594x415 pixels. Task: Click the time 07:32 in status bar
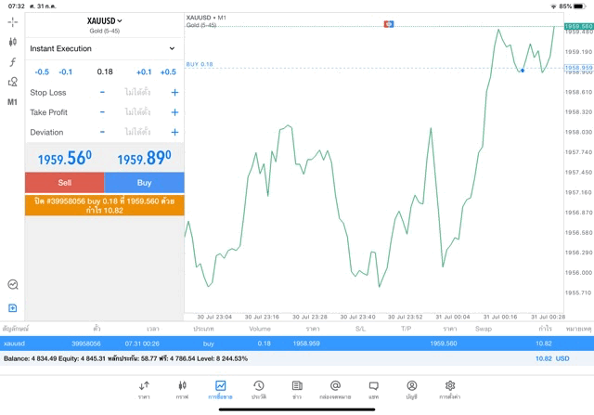pyautogui.click(x=17, y=6)
